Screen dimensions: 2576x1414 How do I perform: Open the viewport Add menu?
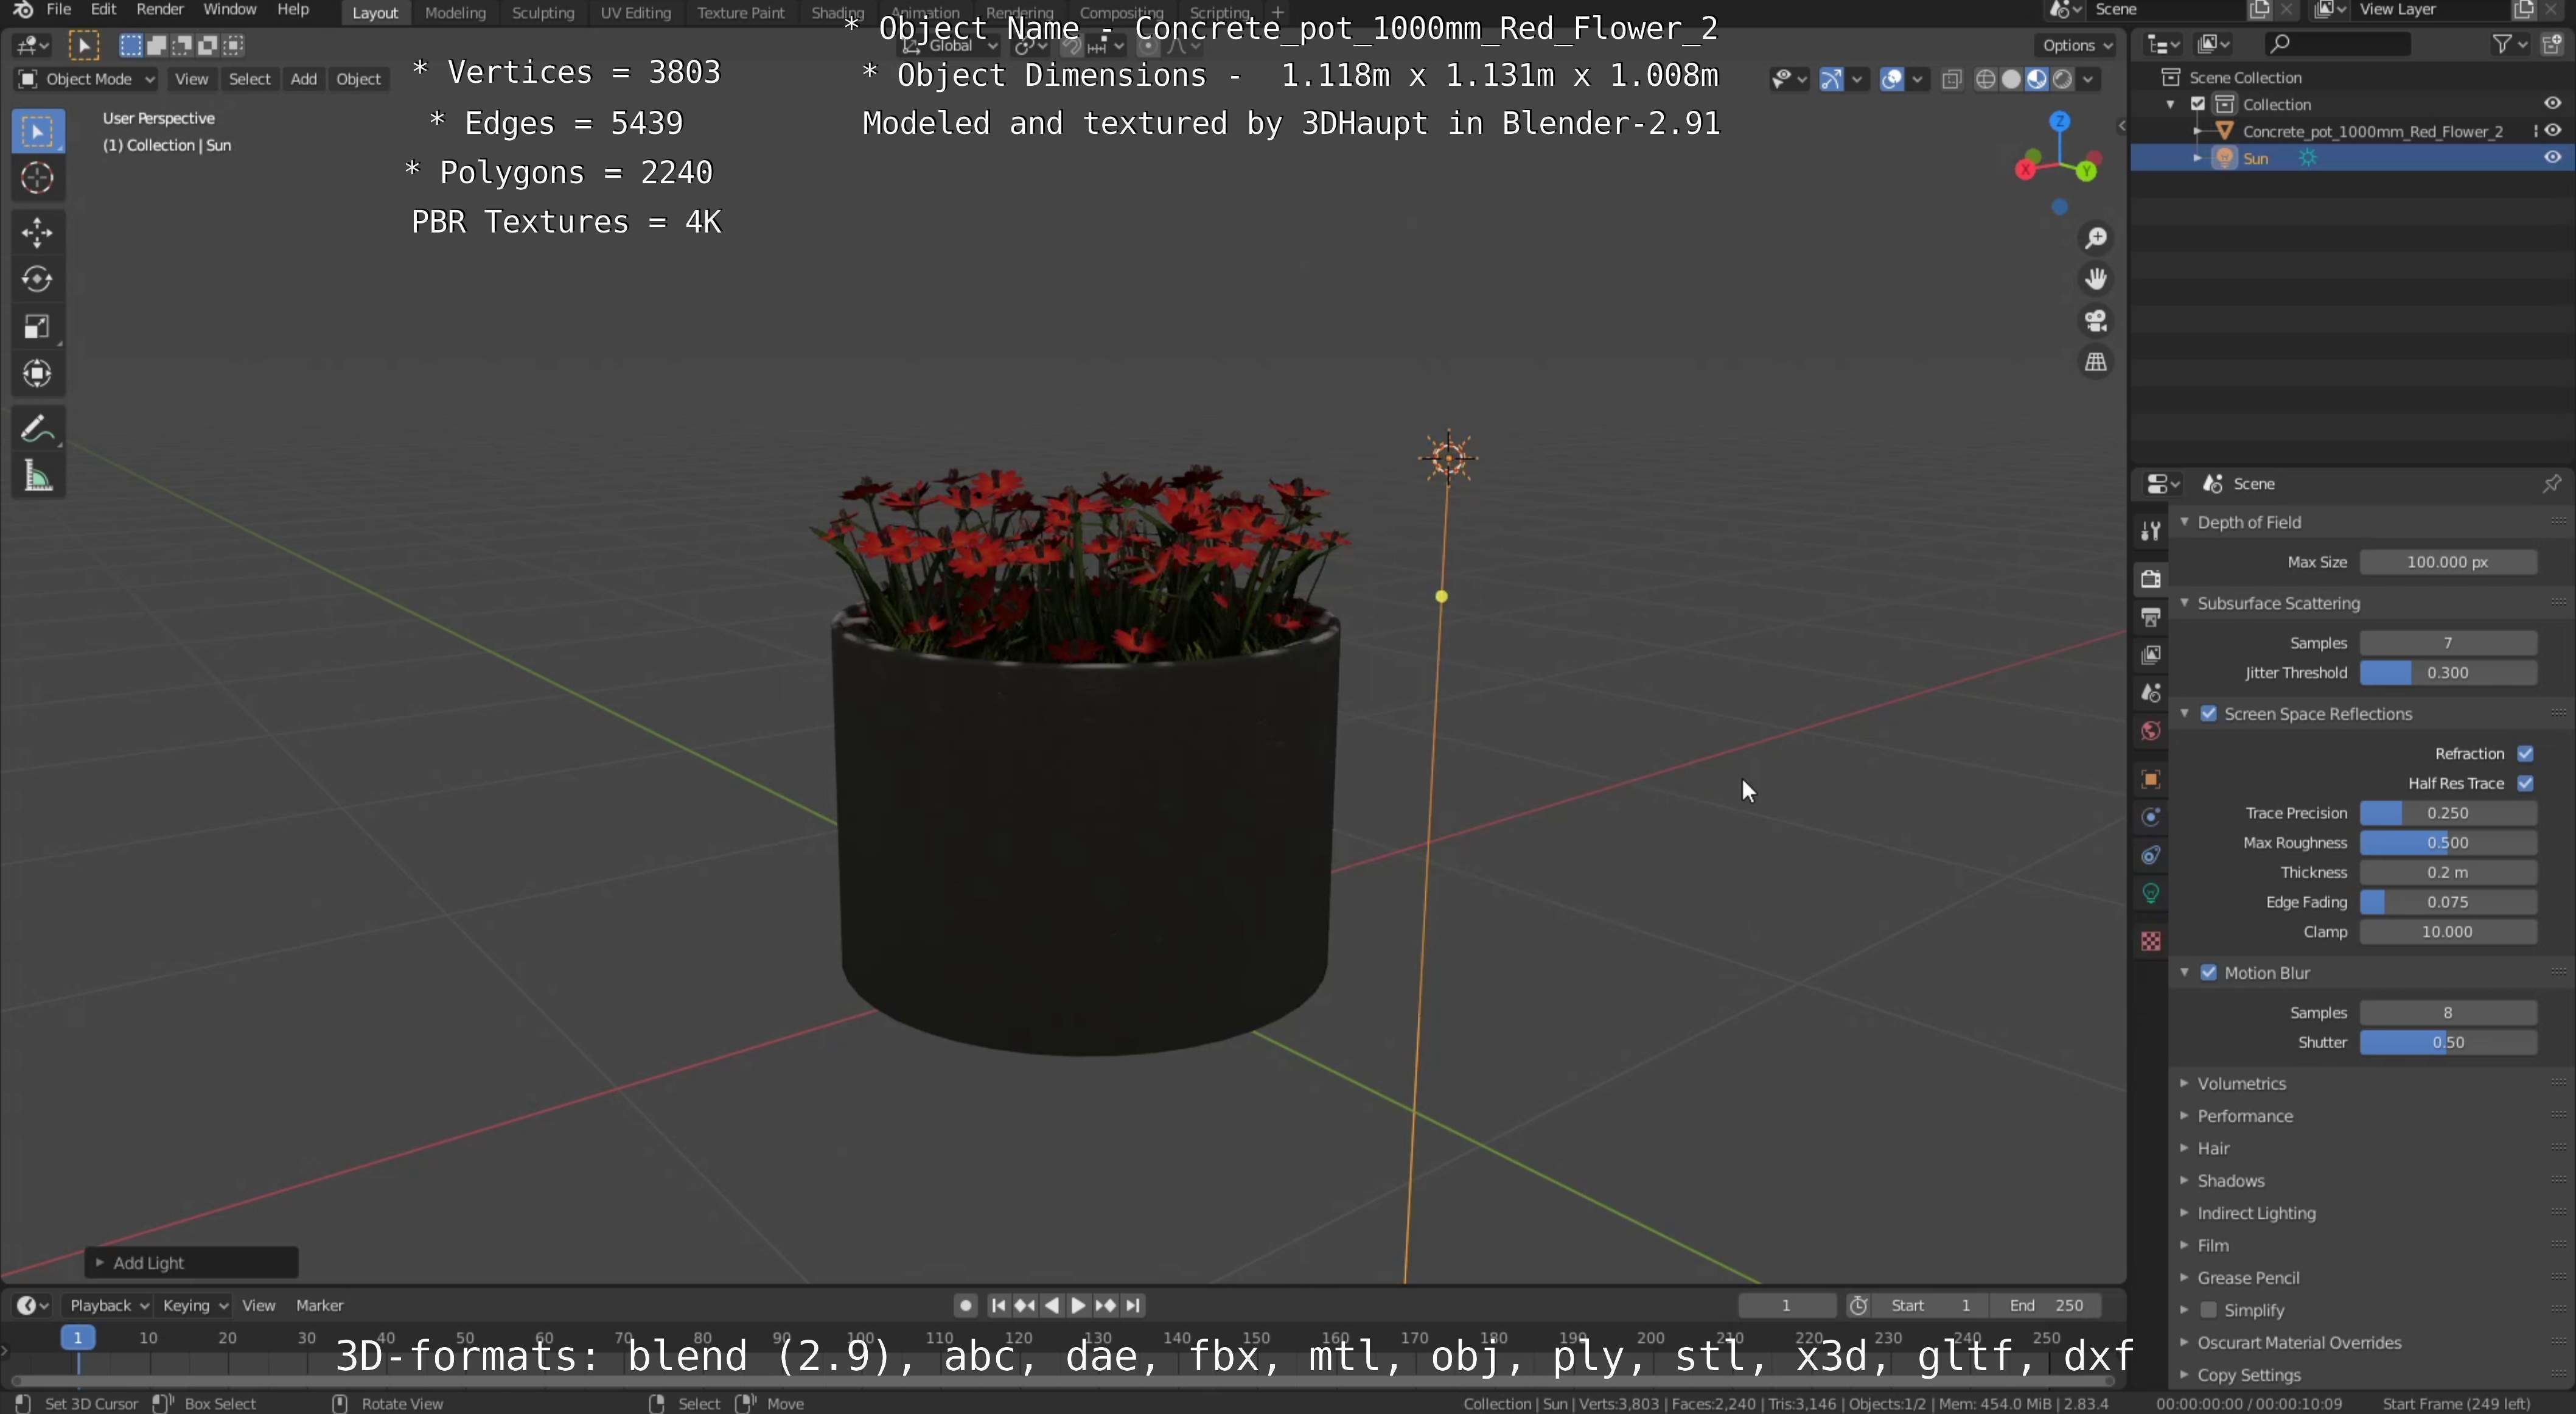pyautogui.click(x=303, y=79)
